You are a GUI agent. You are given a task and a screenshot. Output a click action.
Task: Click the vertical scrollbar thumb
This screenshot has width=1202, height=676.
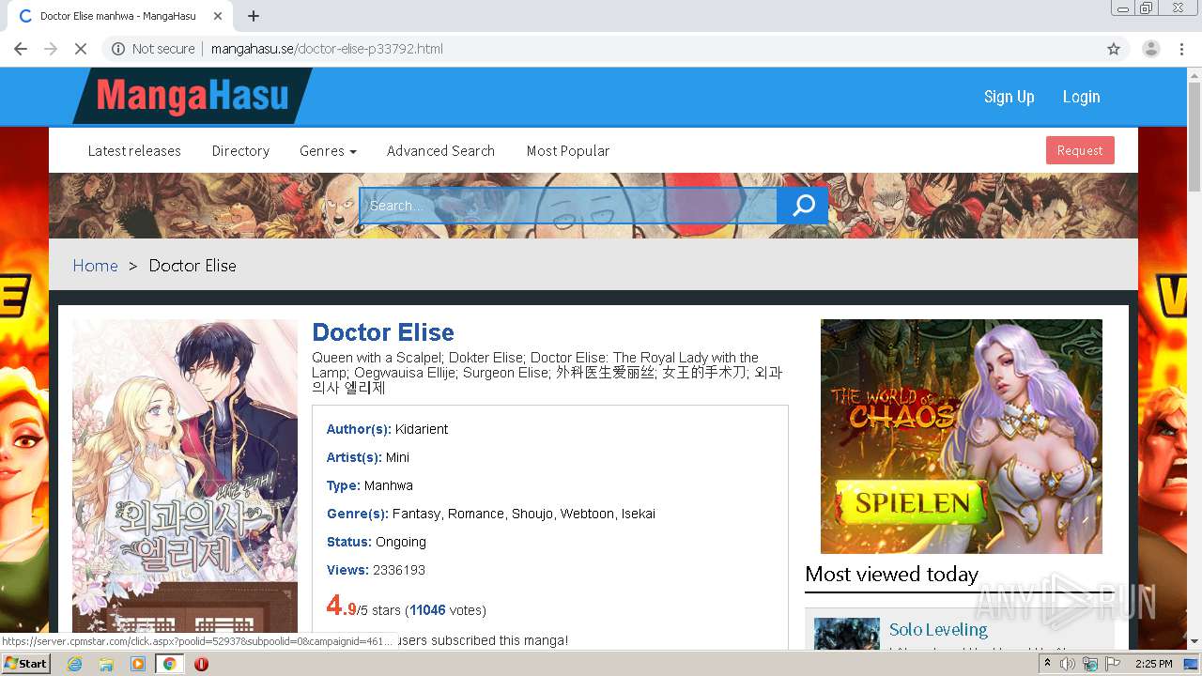coord(1194,136)
